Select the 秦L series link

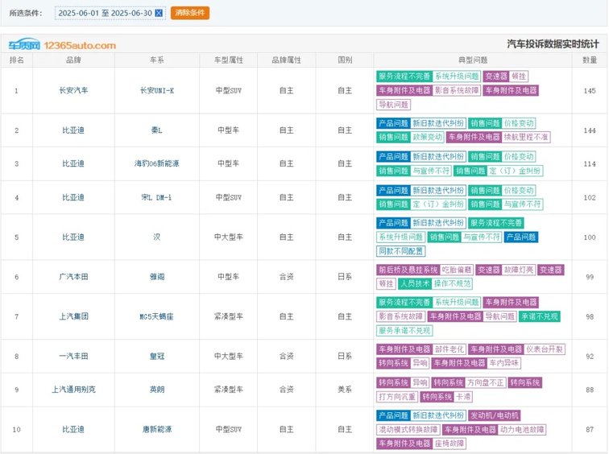point(157,130)
